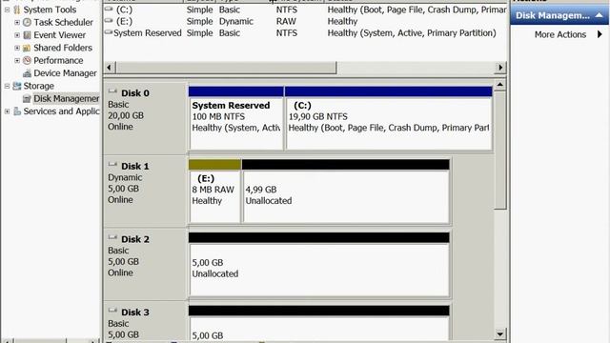
Task: Click the Disk Management icon in tree
Action: [x=27, y=98]
